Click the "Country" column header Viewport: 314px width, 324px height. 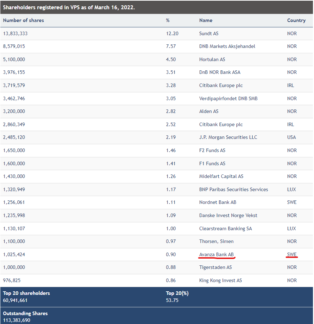click(296, 20)
